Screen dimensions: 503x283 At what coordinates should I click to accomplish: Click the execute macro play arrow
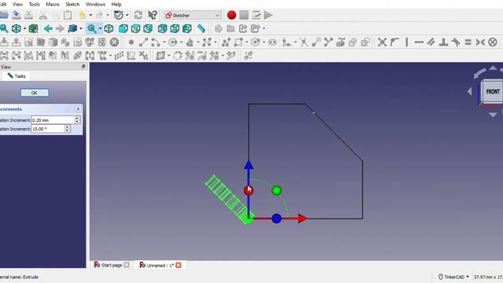click(x=268, y=15)
